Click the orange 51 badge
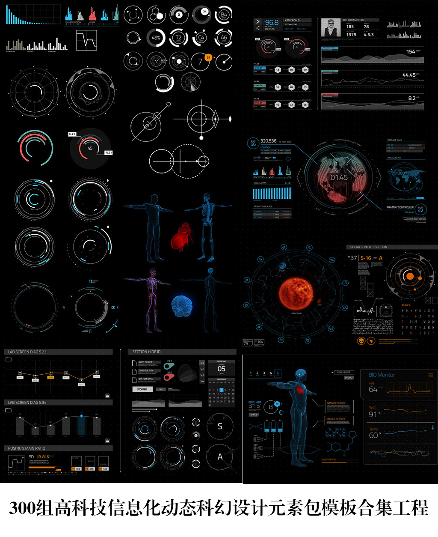Viewport: 438px width, 537px height. tap(208, 57)
